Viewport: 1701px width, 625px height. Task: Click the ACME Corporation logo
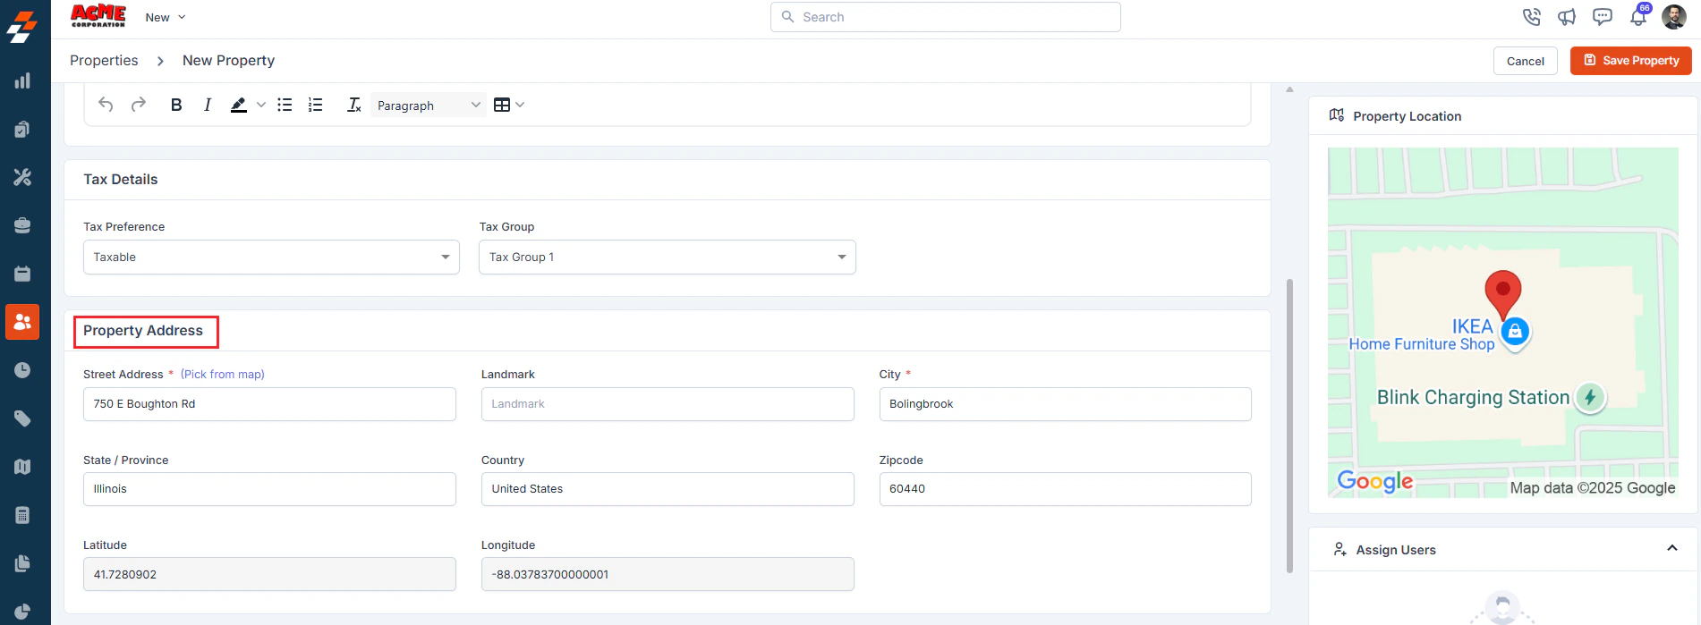coord(98,16)
